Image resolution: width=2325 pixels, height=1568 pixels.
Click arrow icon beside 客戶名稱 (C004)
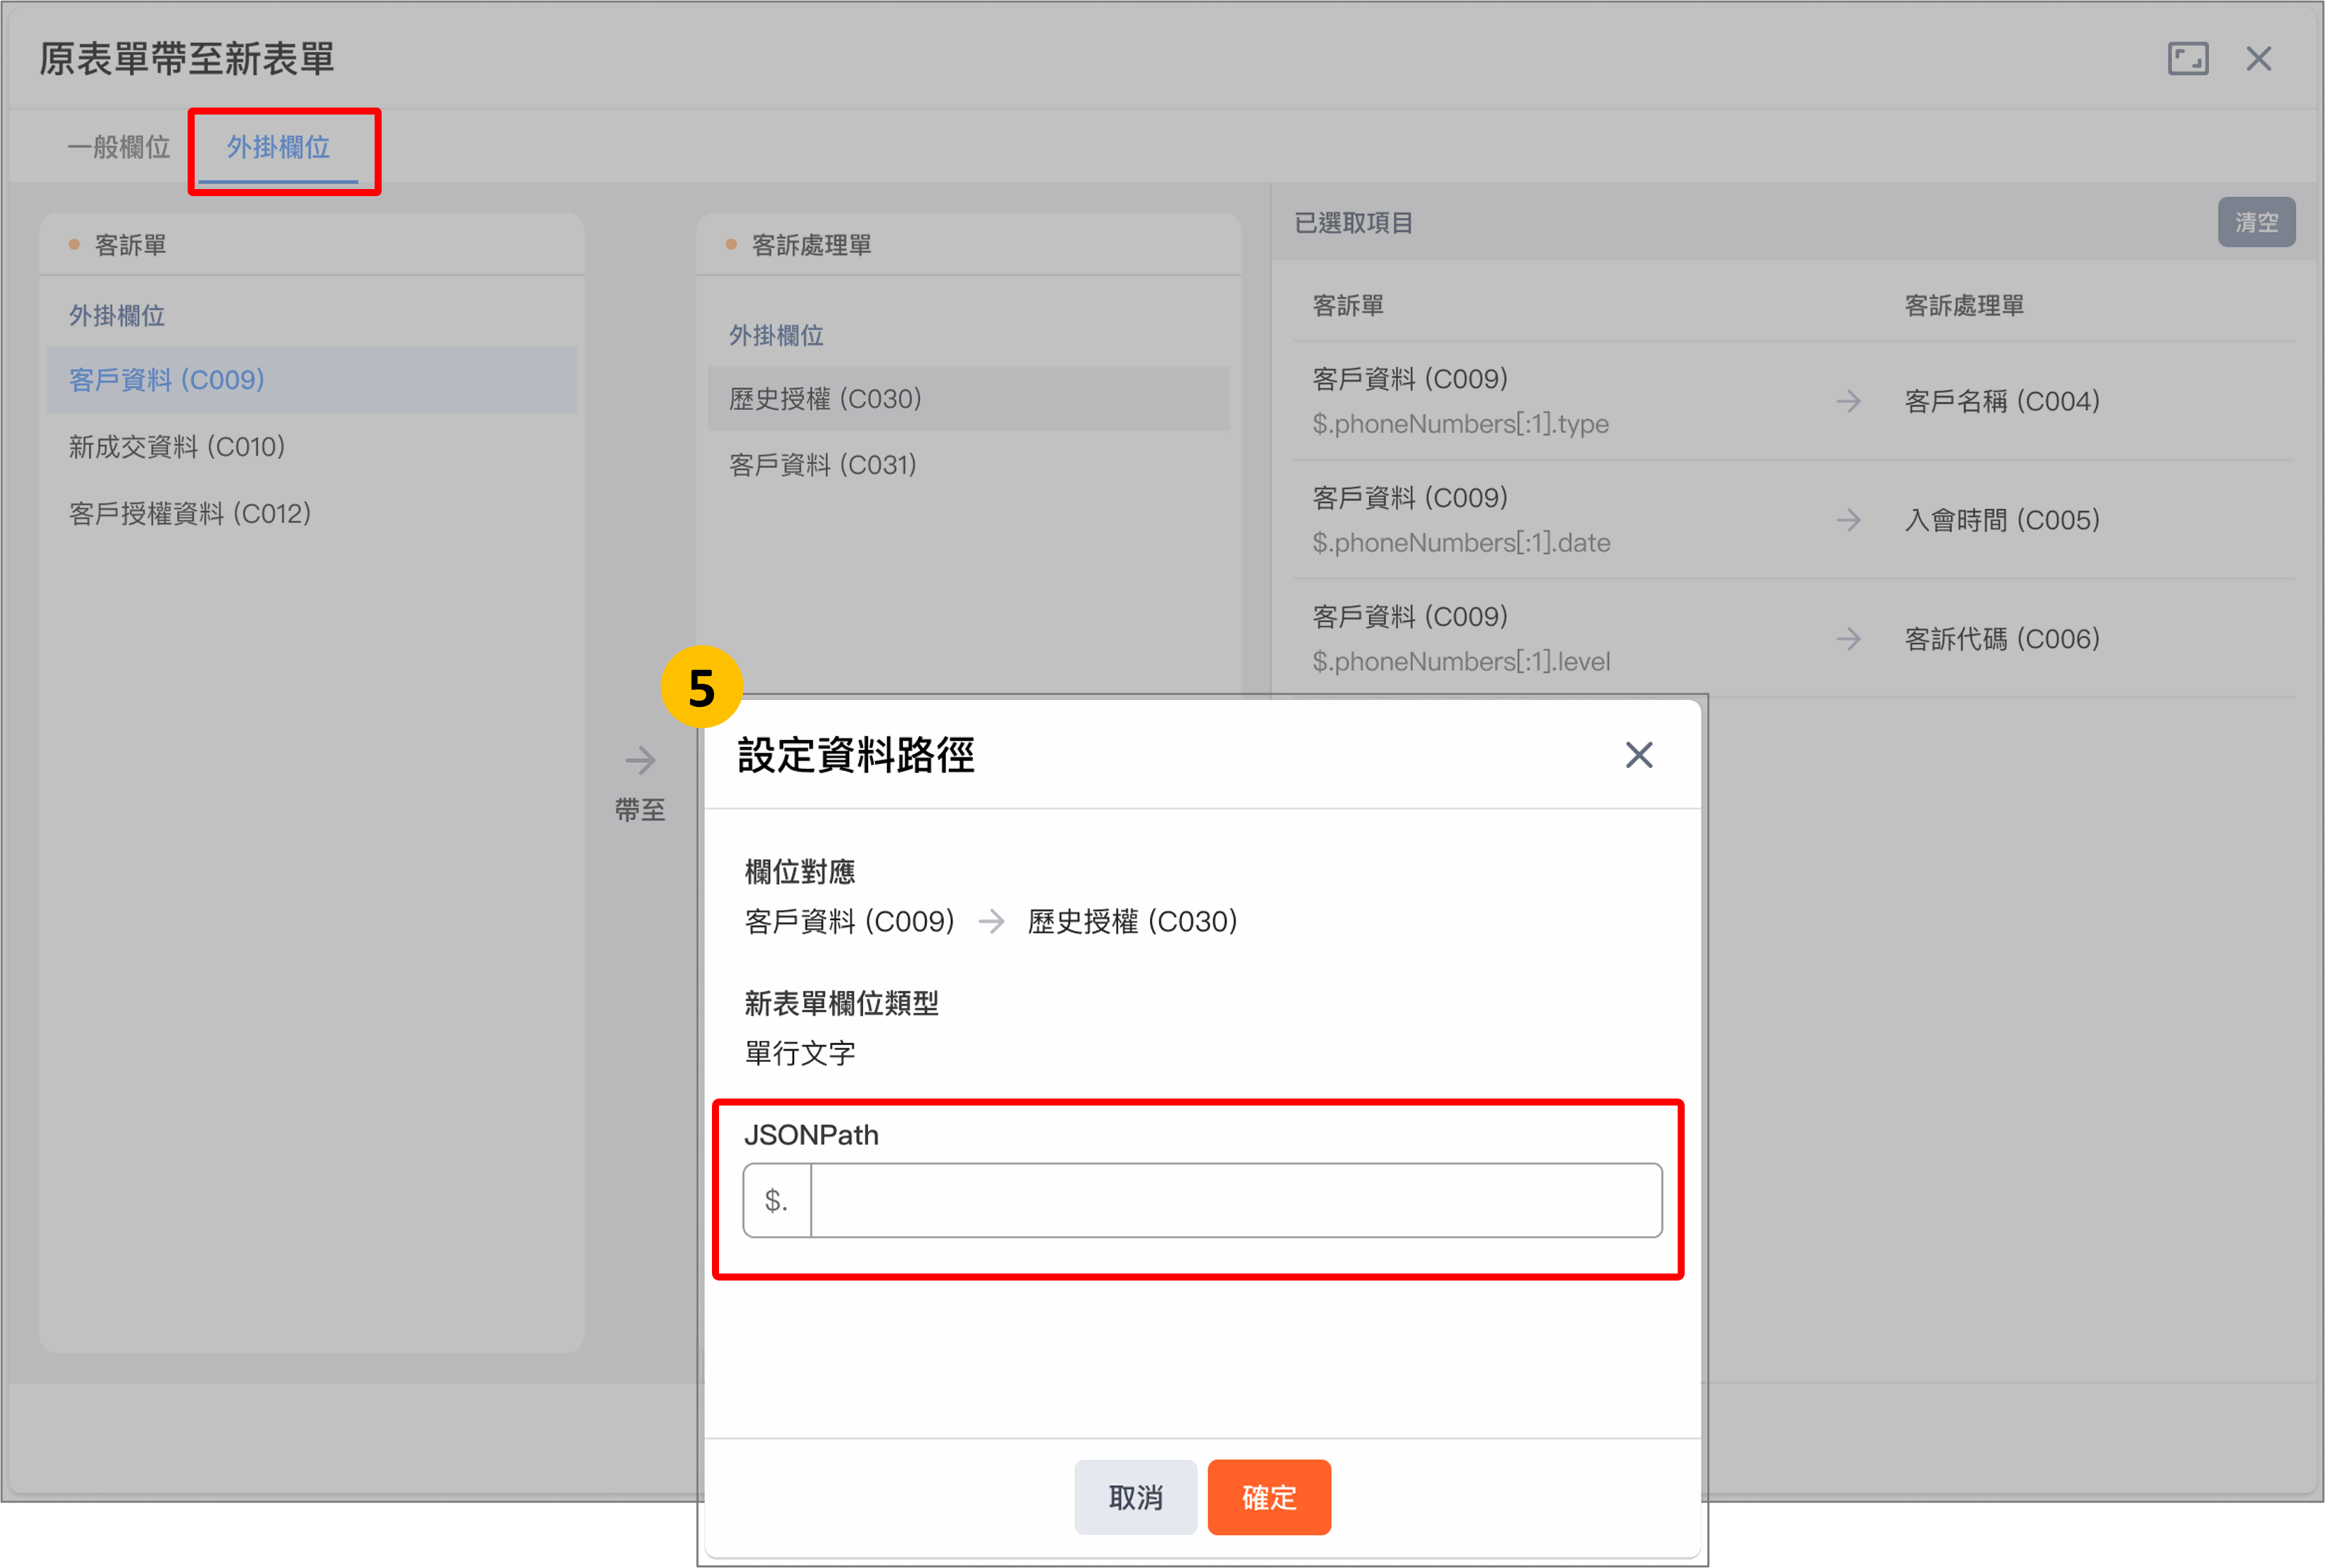[x=1848, y=401]
